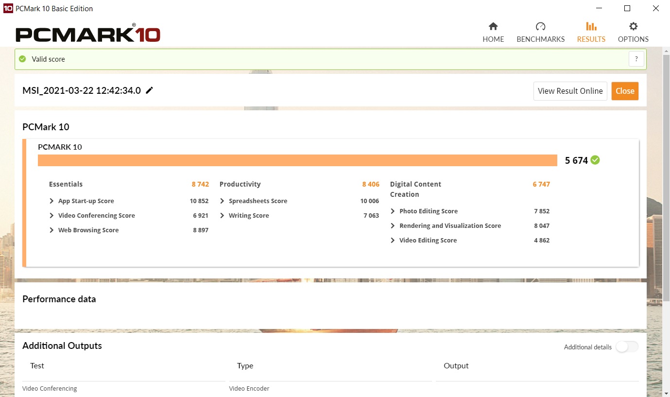Click the Spreadsheets score value 10 006
The image size is (670, 397).
[x=370, y=201]
